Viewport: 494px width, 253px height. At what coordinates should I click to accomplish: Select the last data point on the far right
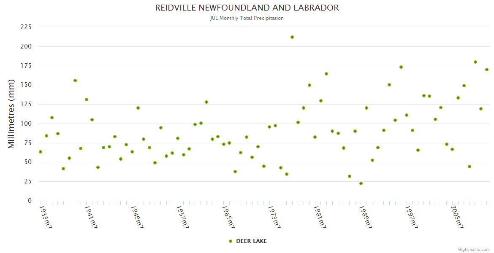487,70
